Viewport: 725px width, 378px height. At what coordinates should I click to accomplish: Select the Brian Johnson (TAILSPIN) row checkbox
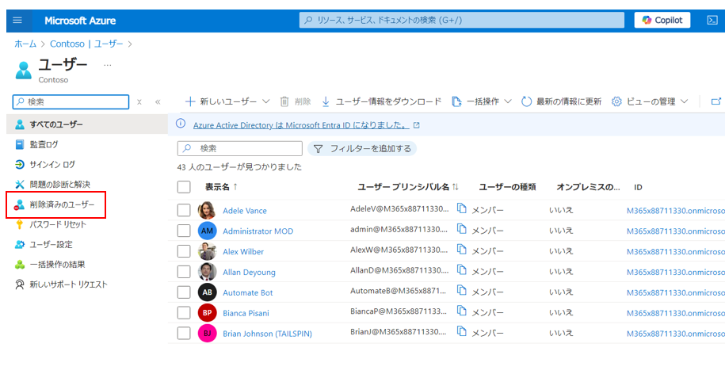[184, 333]
